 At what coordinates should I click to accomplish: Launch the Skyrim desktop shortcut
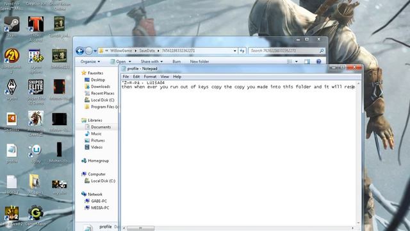click(12, 90)
